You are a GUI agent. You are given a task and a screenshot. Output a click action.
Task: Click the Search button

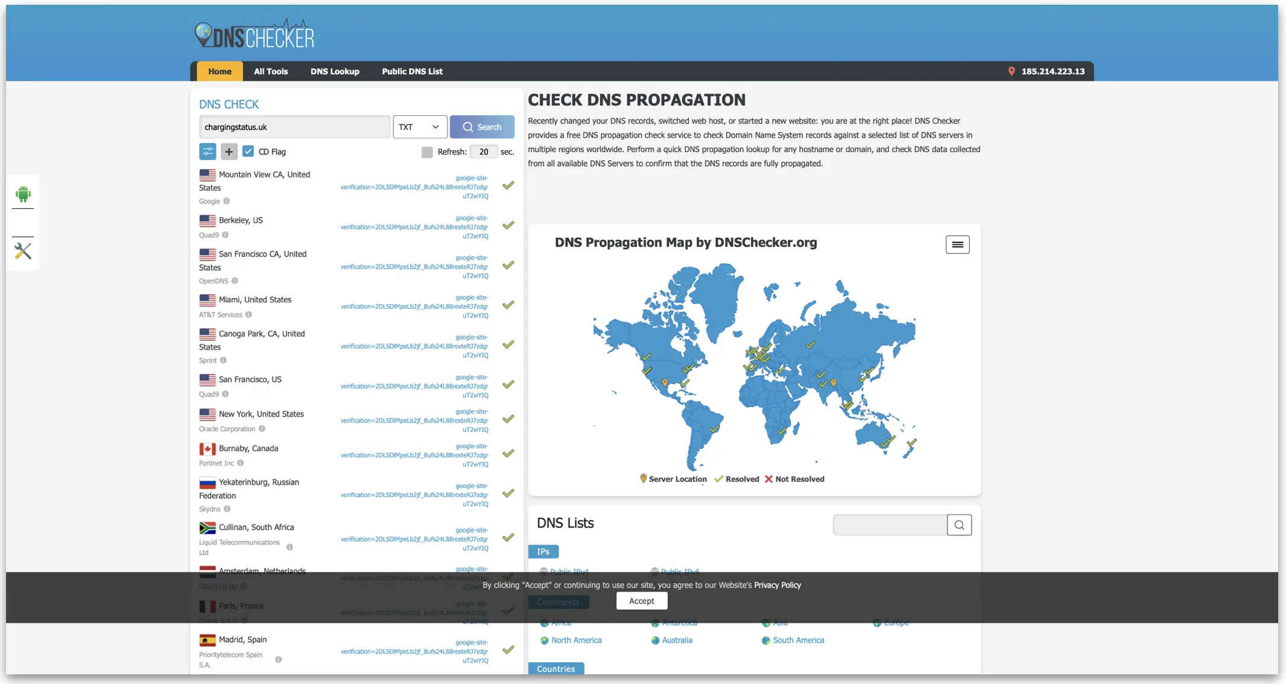tap(482, 127)
